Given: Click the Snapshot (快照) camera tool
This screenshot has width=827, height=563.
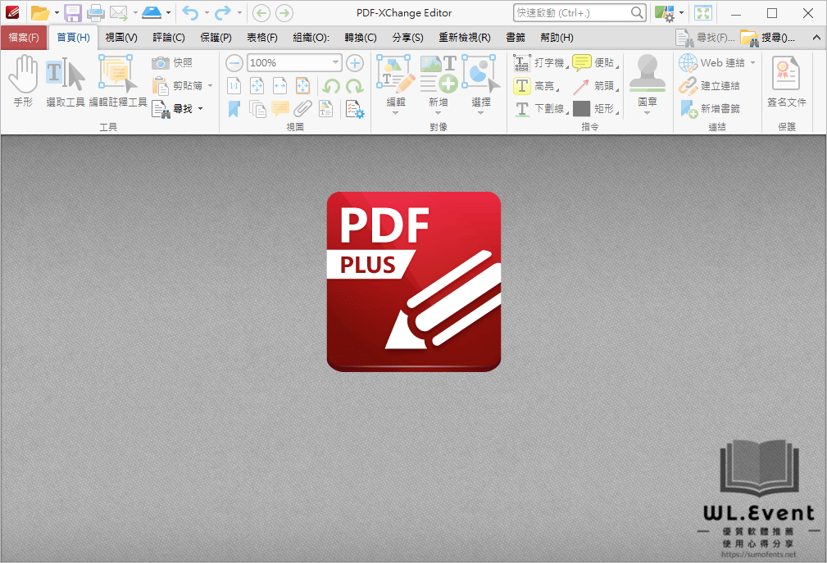Looking at the screenshot, I should point(172,63).
